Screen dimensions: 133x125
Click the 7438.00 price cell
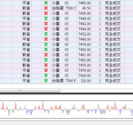[x=84, y=76]
